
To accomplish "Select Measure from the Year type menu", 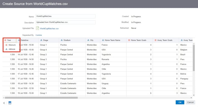I will tap(12, 45).
